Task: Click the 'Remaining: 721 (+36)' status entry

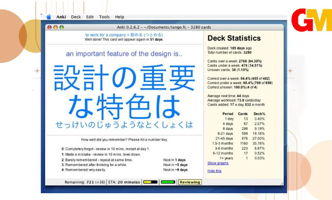Action: click(85, 182)
